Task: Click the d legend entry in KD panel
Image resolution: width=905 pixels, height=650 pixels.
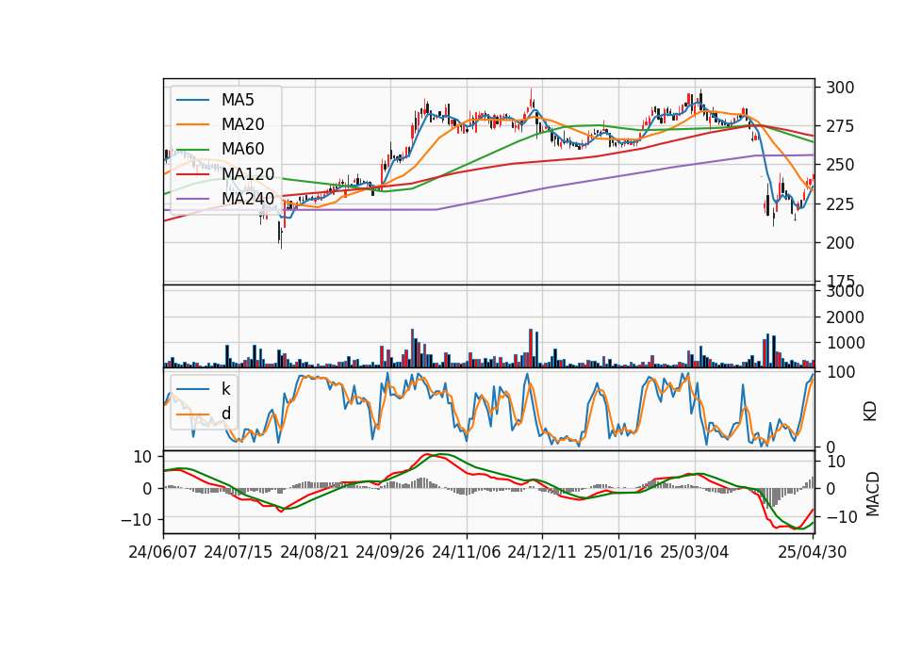Action: (x=225, y=413)
